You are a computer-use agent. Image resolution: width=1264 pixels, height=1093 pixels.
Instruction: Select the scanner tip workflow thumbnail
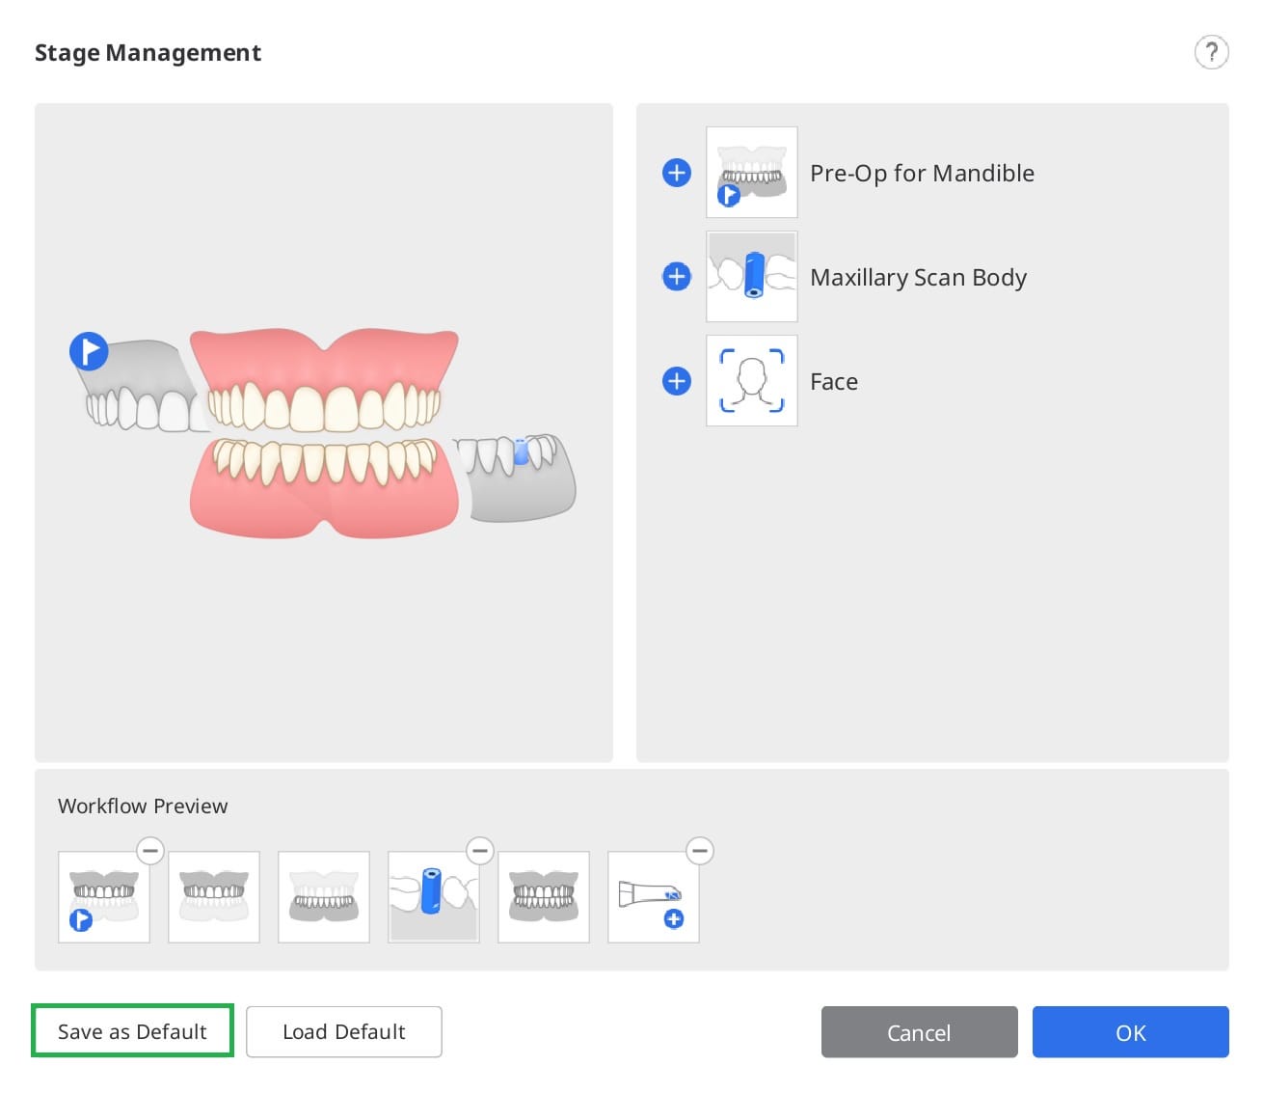654,897
